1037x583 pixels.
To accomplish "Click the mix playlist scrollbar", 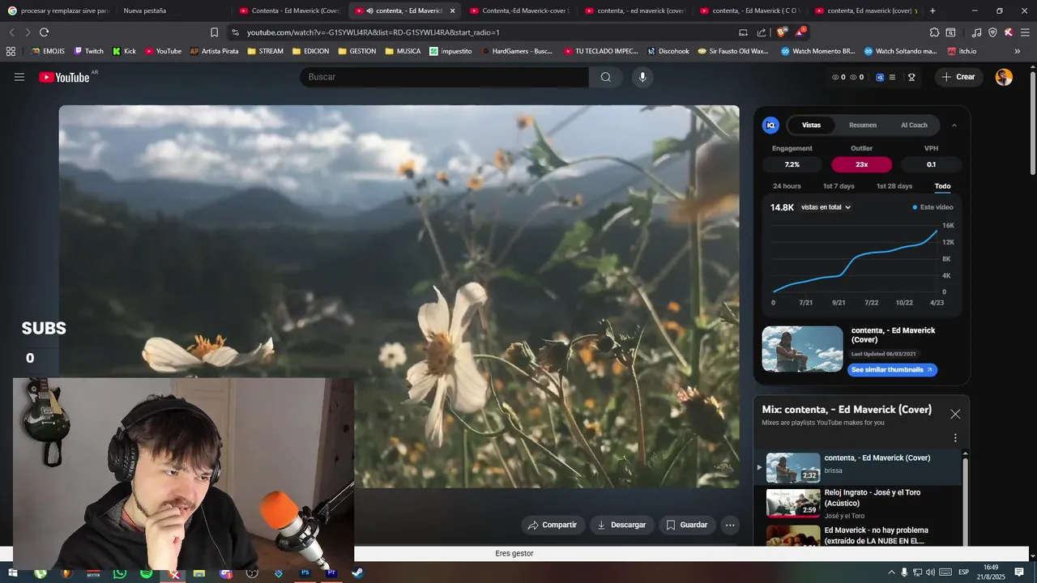I will (965, 498).
